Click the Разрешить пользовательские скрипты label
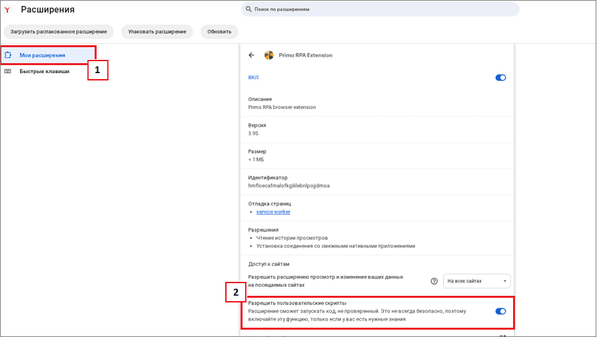Screen dimensions: 597x337 click(x=297, y=303)
